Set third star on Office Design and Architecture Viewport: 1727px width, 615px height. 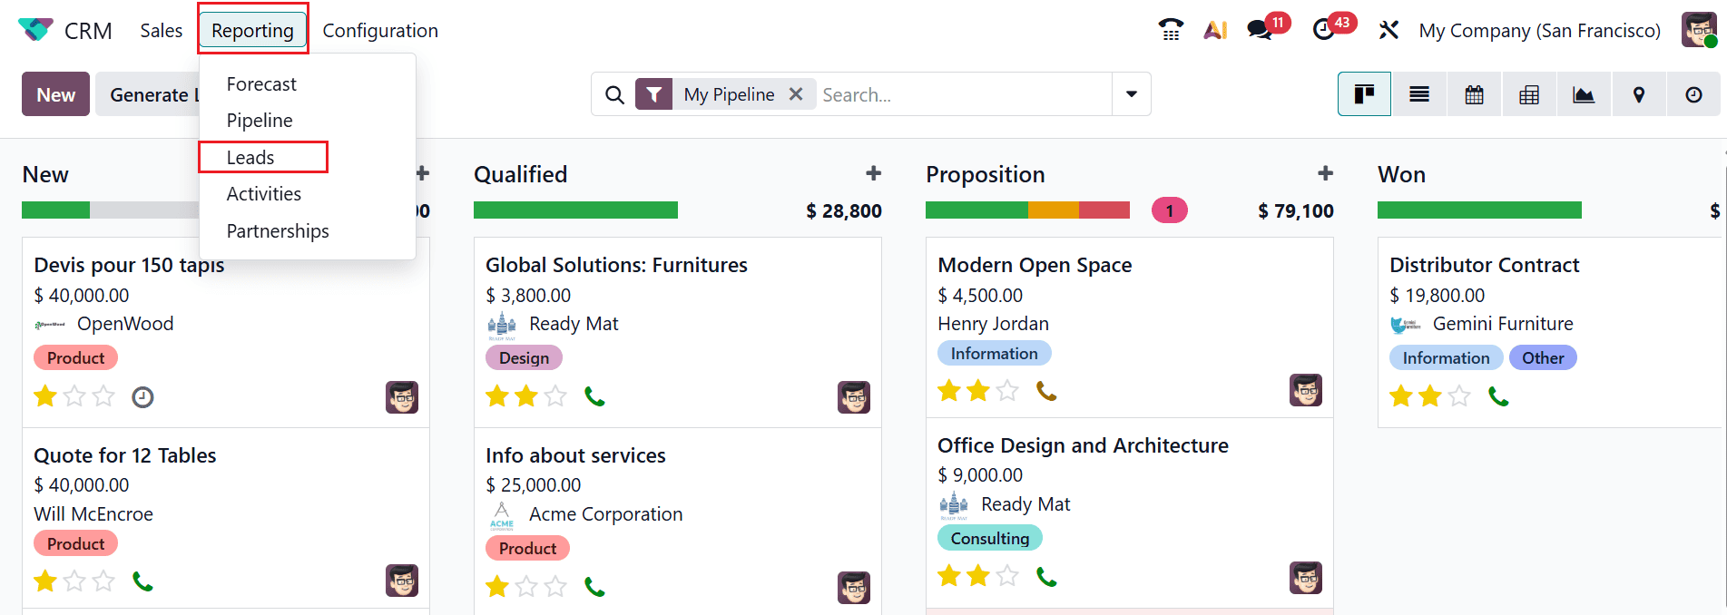tap(1007, 576)
